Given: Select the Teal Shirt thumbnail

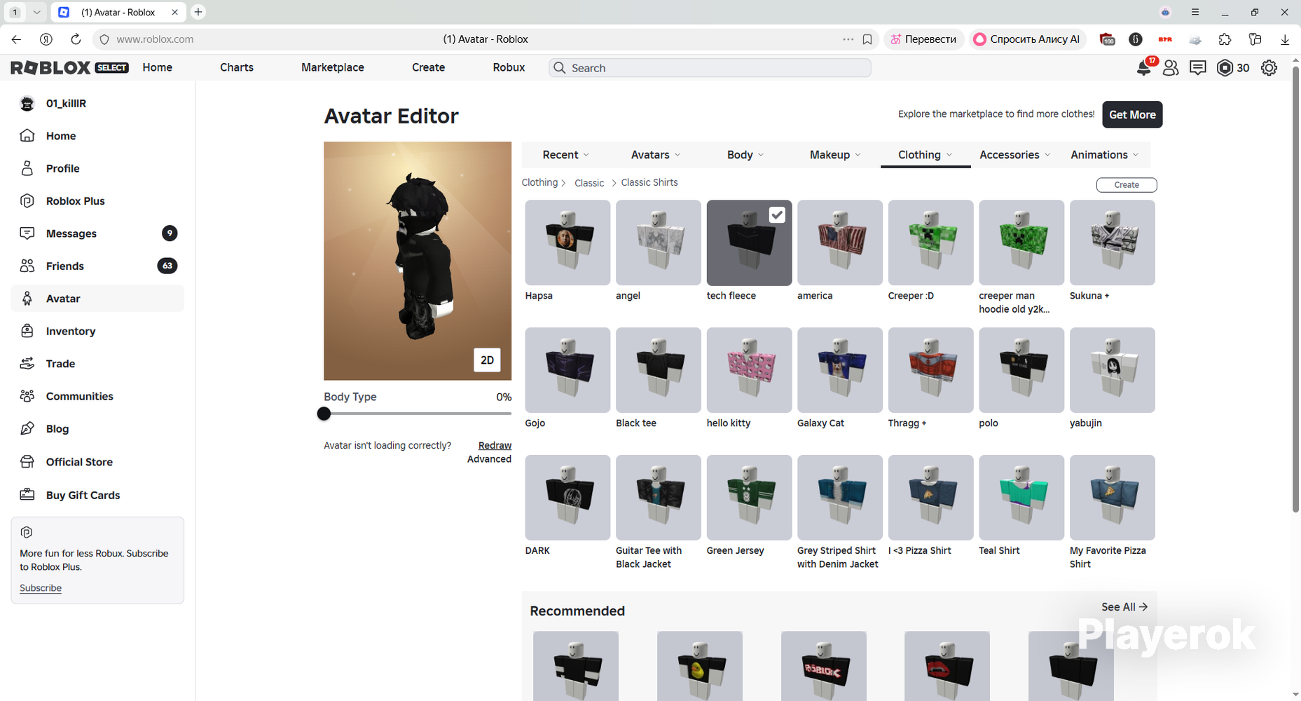Looking at the screenshot, I should point(1021,498).
